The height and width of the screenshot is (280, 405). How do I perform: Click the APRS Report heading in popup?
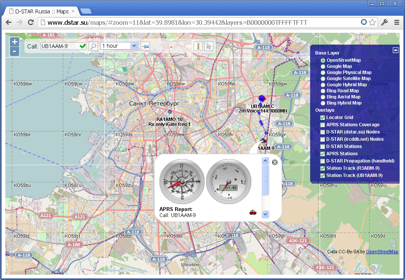(176, 209)
